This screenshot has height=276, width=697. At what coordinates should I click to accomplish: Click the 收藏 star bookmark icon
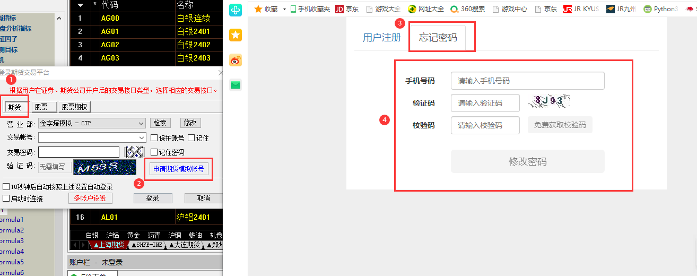(258, 9)
